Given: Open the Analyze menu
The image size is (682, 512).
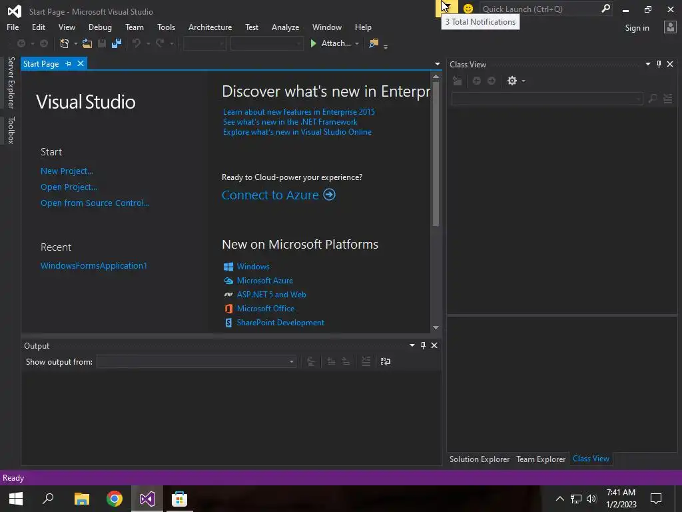Looking at the screenshot, I should [x=285, y=27].
